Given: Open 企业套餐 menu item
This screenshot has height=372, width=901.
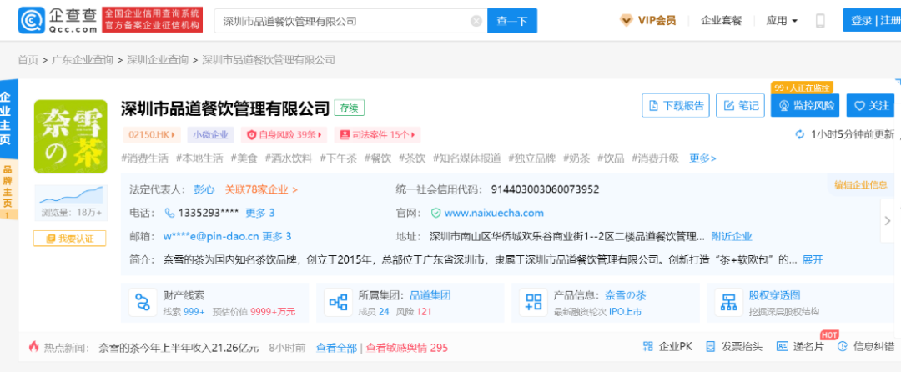Looking at the screenshot, I should [721, 21].
